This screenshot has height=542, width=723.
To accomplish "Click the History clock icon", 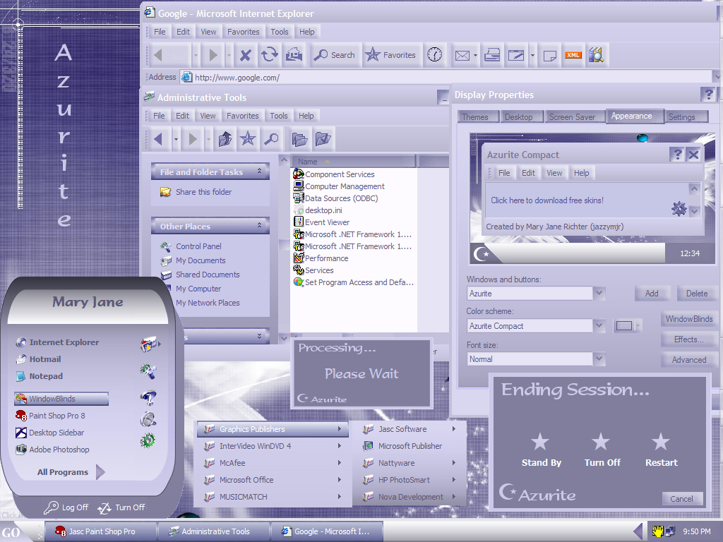I will [434, 55].
